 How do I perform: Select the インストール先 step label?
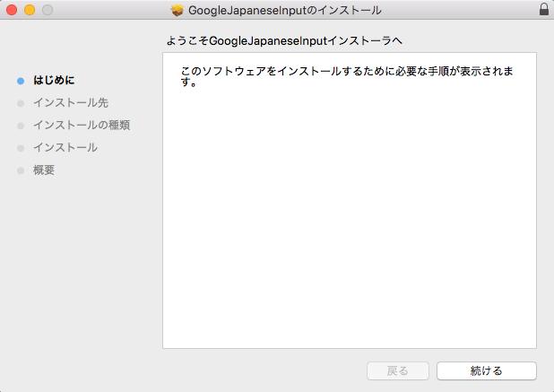tap(71, 102)
